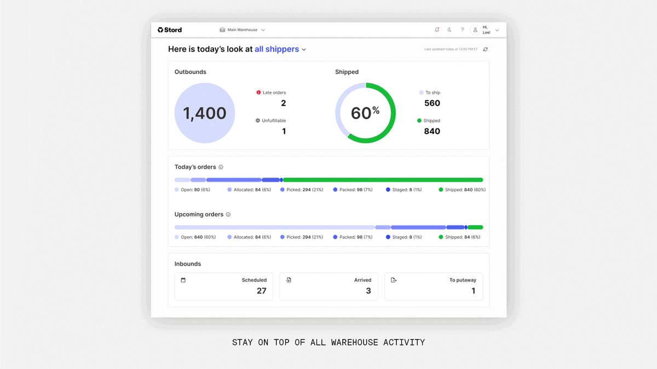
Task: Open the help question mark
Action: coord(462,30)
